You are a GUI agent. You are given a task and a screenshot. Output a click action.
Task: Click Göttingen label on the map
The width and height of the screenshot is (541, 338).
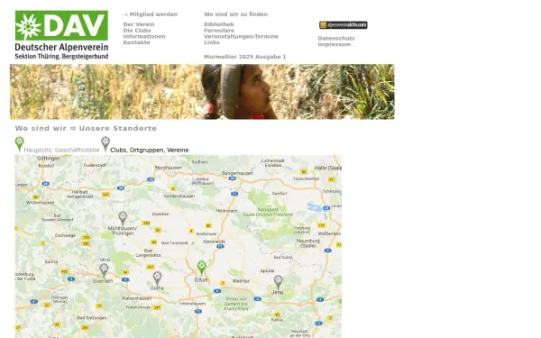point(49,159)
